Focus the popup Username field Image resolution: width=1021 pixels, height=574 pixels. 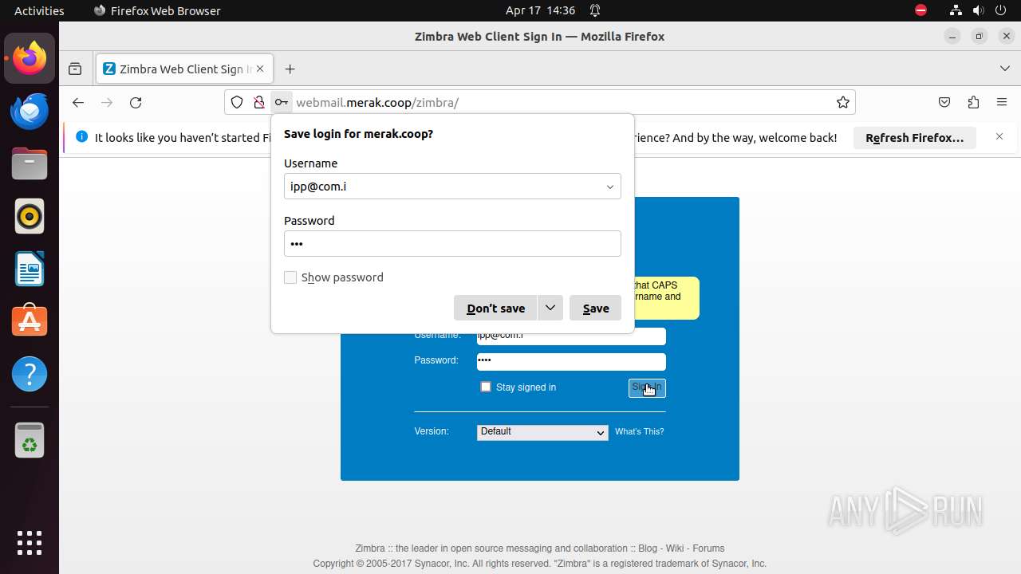452,187
